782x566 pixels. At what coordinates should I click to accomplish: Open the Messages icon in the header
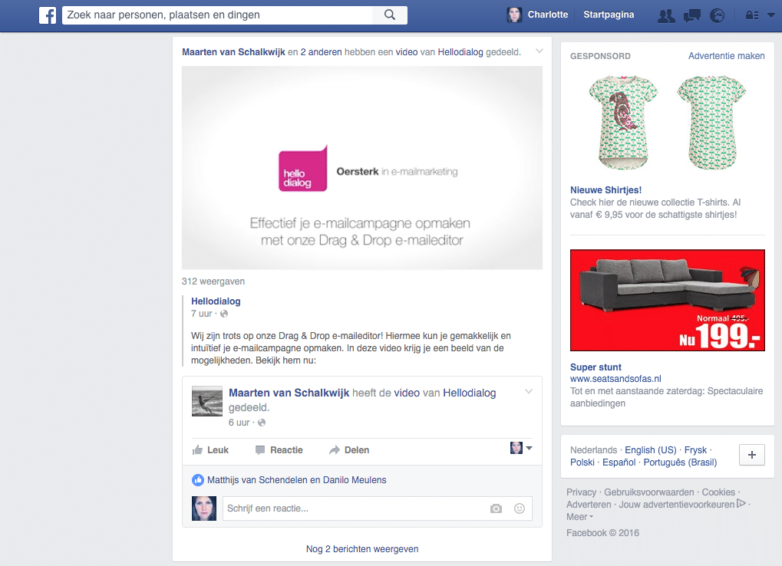pyautogui.click(x=691, y=15)
